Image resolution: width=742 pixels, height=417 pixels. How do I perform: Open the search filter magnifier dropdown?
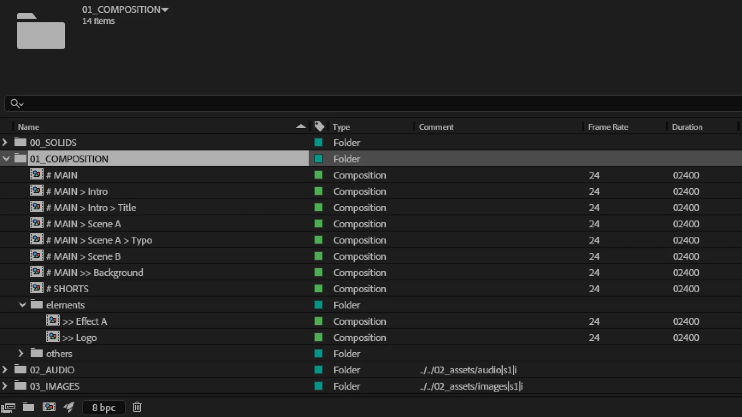coord(17,103)
